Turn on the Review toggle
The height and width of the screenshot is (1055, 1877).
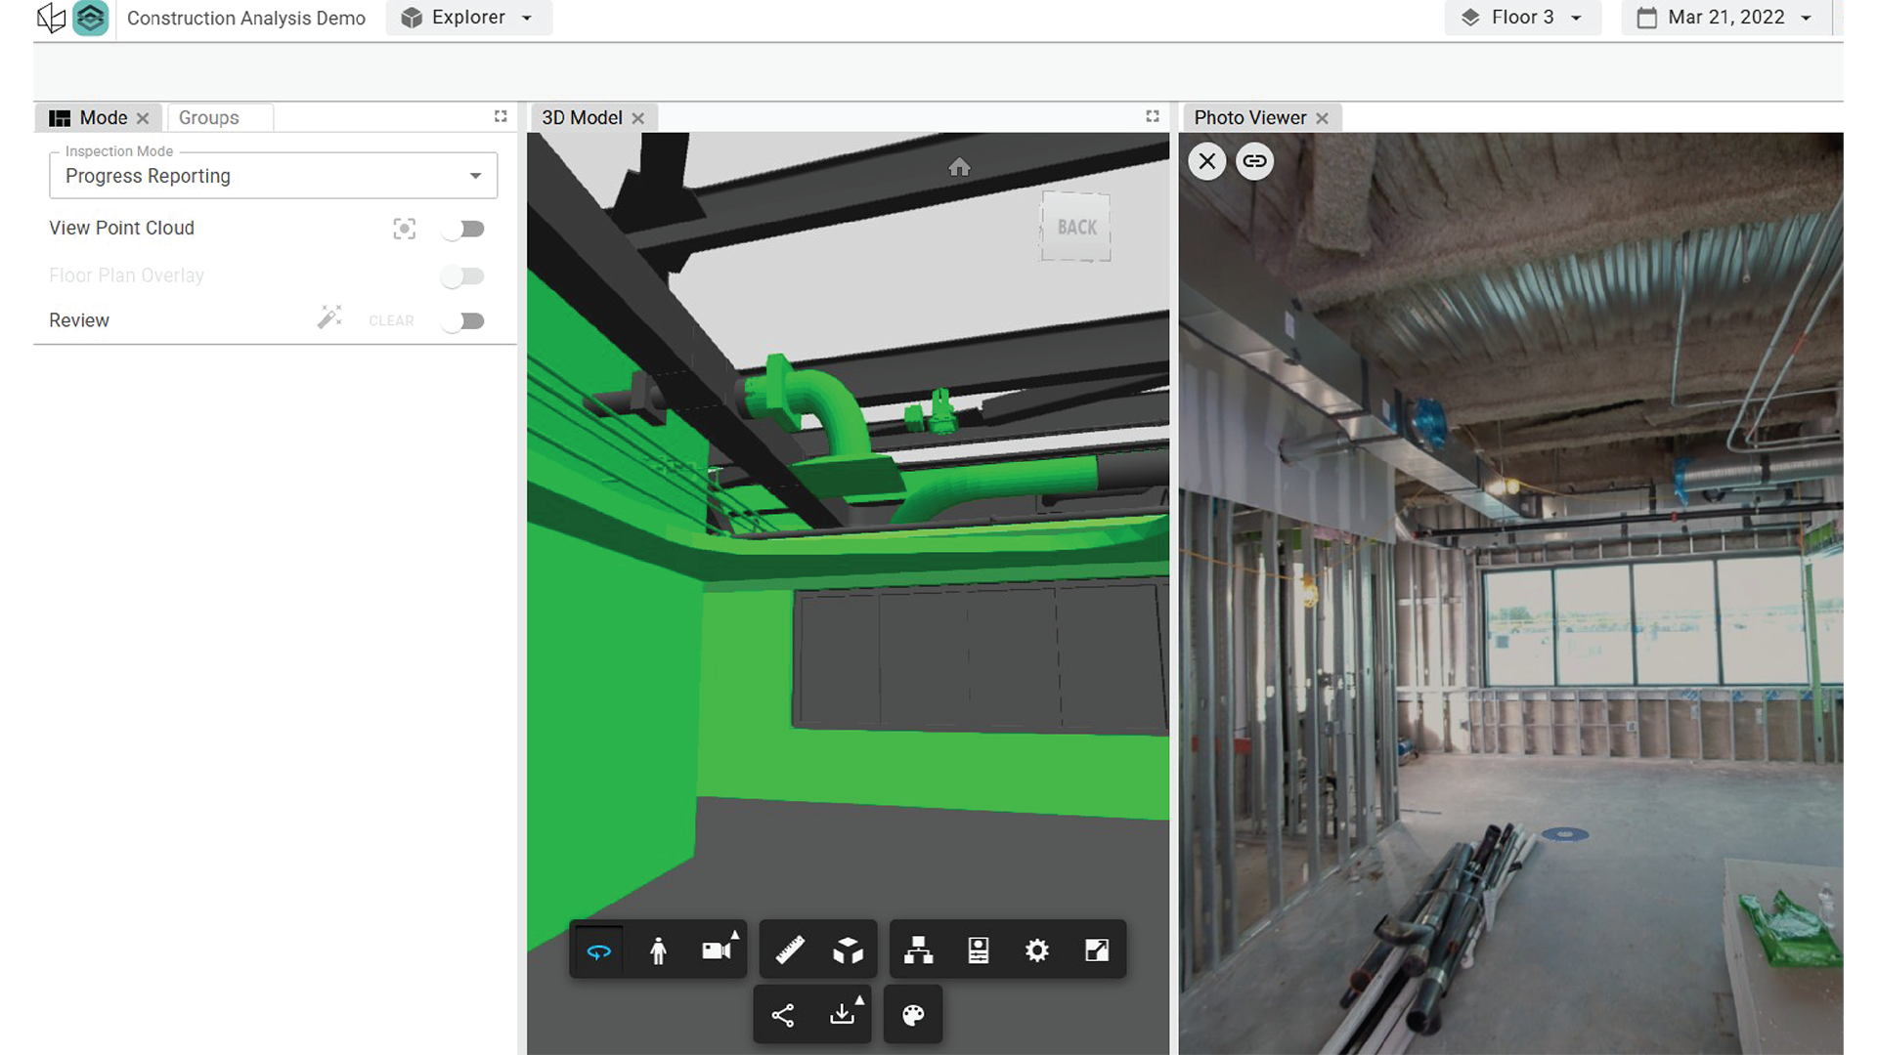click(x=462, y=321)
